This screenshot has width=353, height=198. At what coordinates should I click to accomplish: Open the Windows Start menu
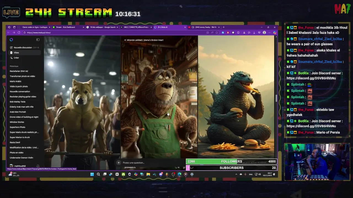click(92, 174)
